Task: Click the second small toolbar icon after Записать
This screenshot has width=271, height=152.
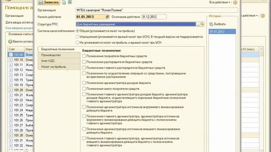Action: (x=70, y=3)
